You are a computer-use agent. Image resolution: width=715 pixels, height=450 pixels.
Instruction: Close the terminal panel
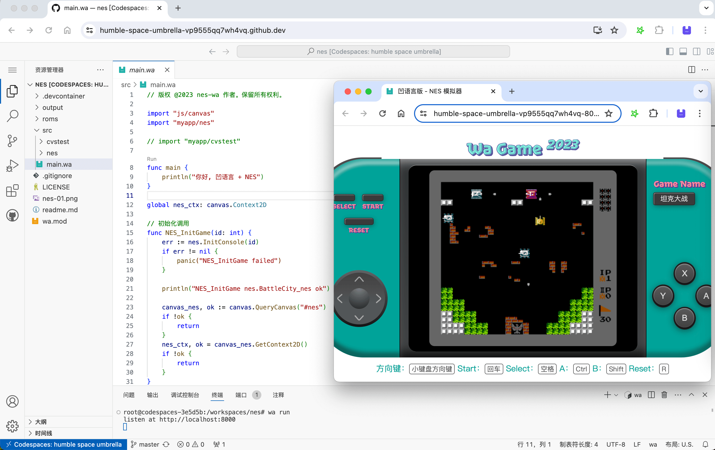(x=705, y=395)
